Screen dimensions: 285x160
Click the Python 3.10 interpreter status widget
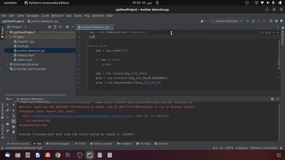264,148
